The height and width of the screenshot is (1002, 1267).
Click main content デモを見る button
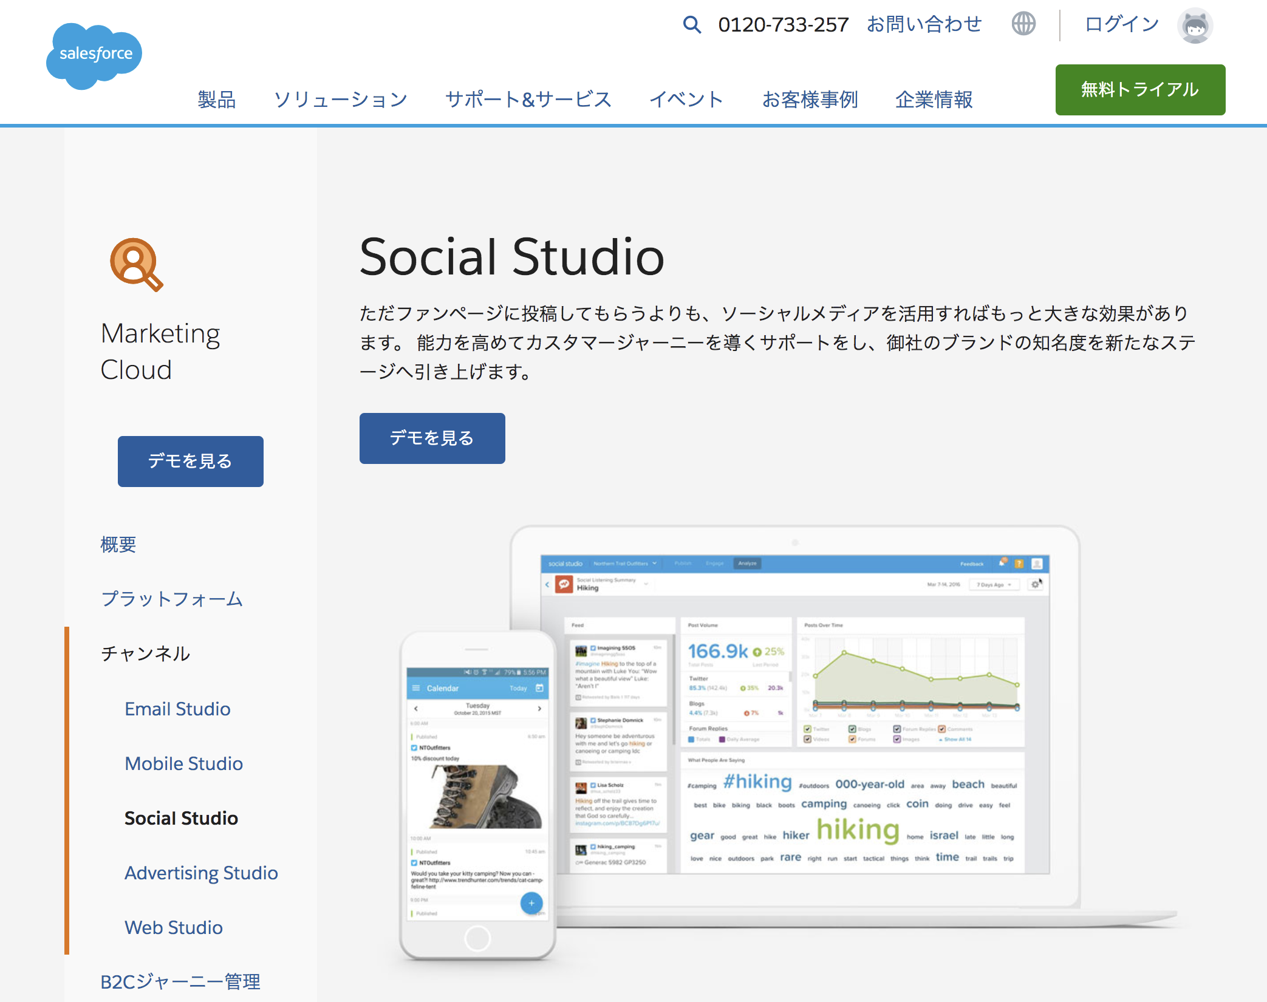click(432, 438)
